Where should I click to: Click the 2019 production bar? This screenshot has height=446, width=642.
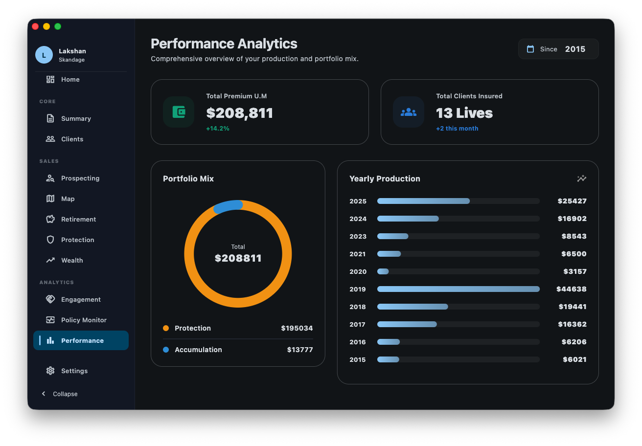point(458,289)
